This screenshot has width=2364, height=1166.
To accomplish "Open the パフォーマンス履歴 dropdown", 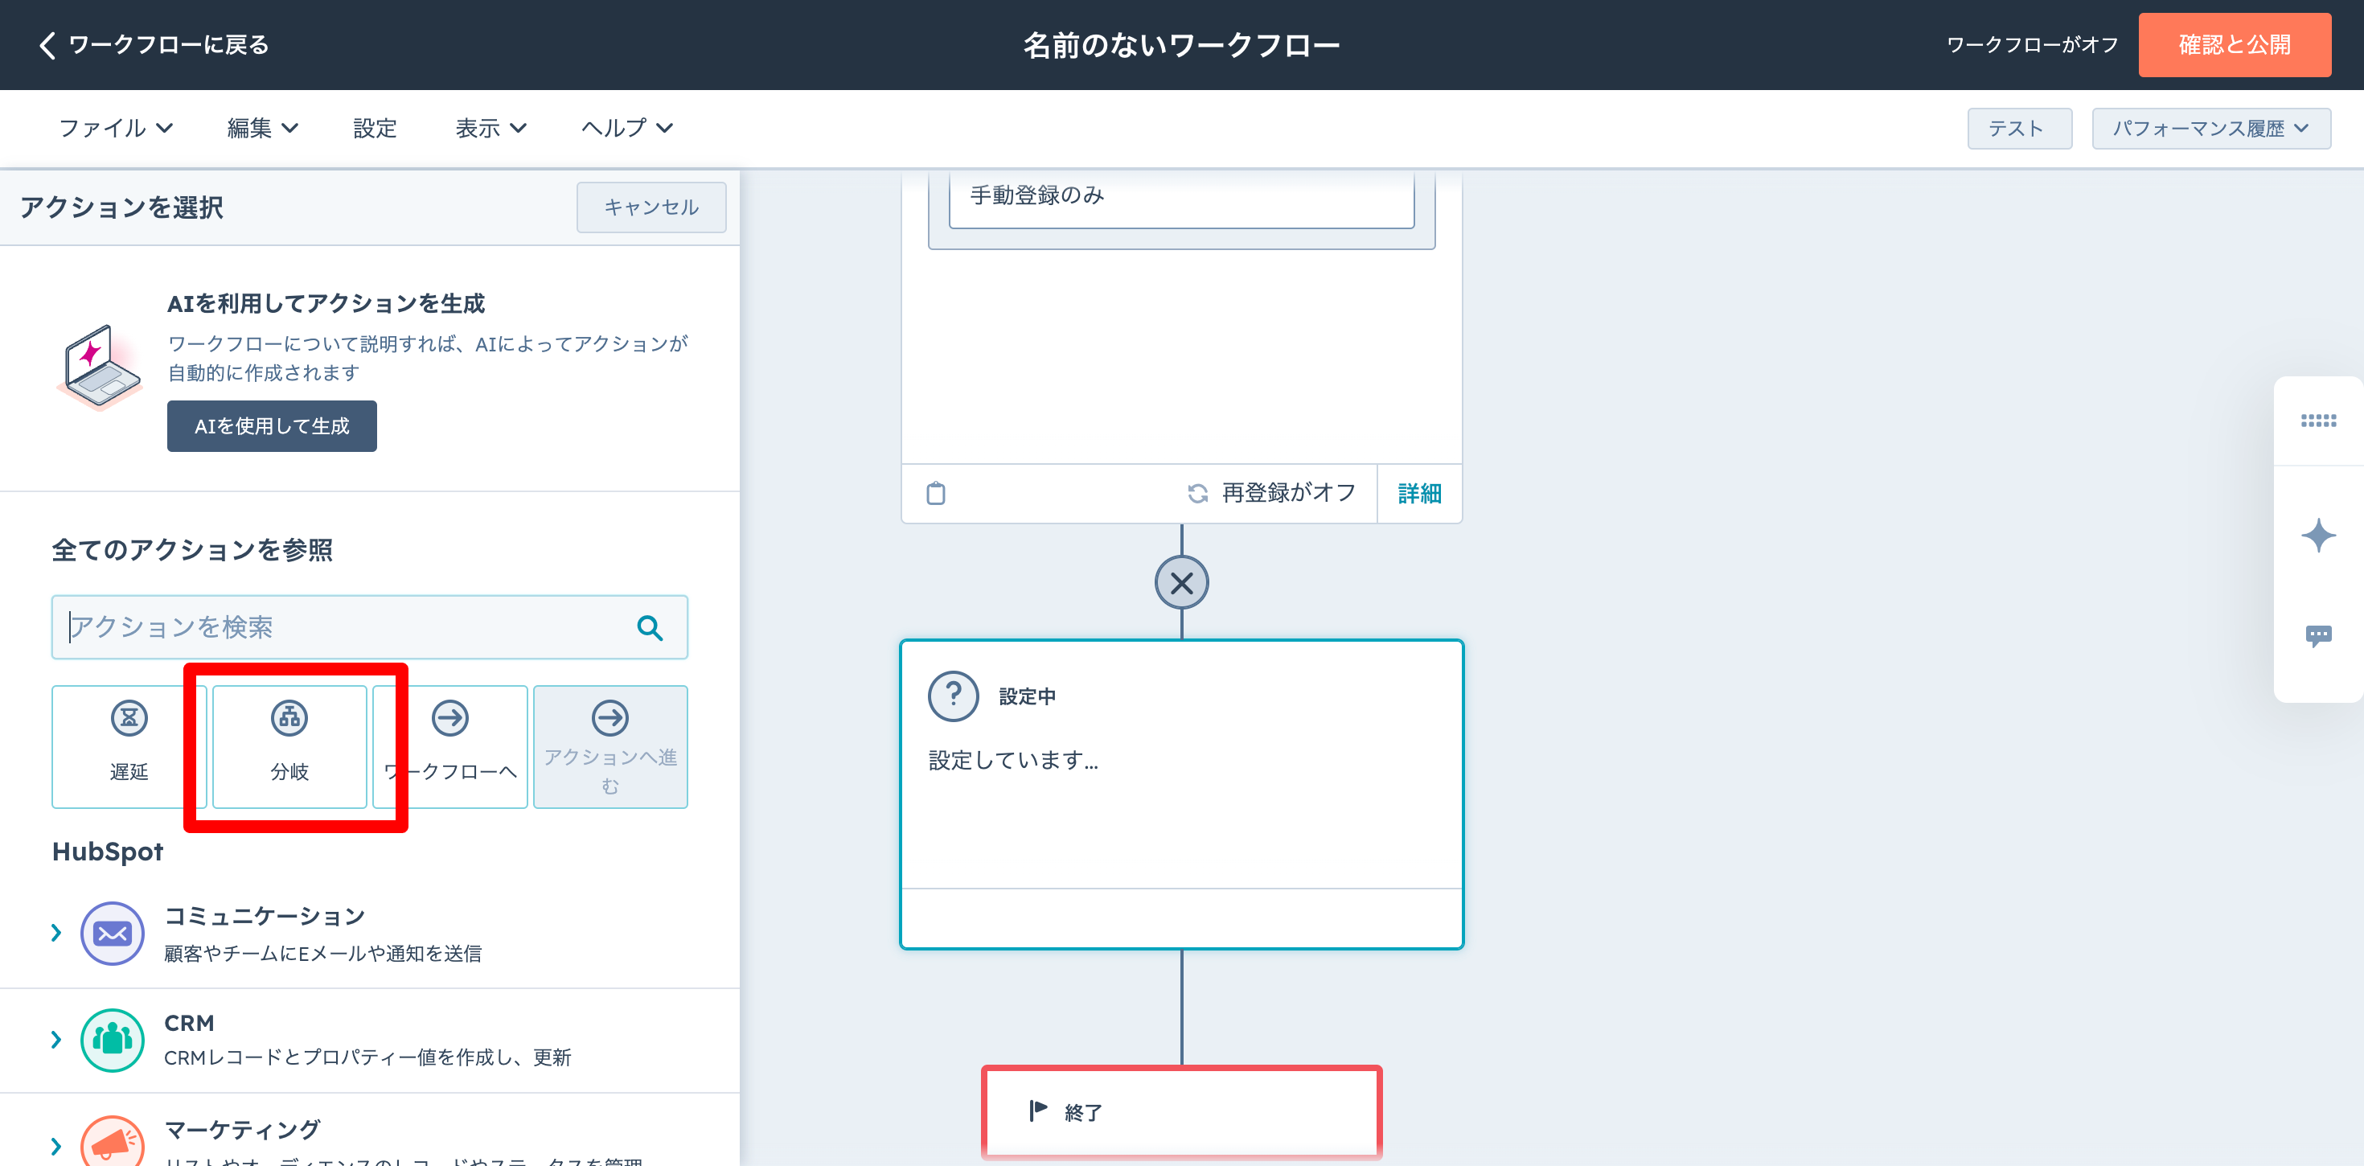I will 2210,129.
